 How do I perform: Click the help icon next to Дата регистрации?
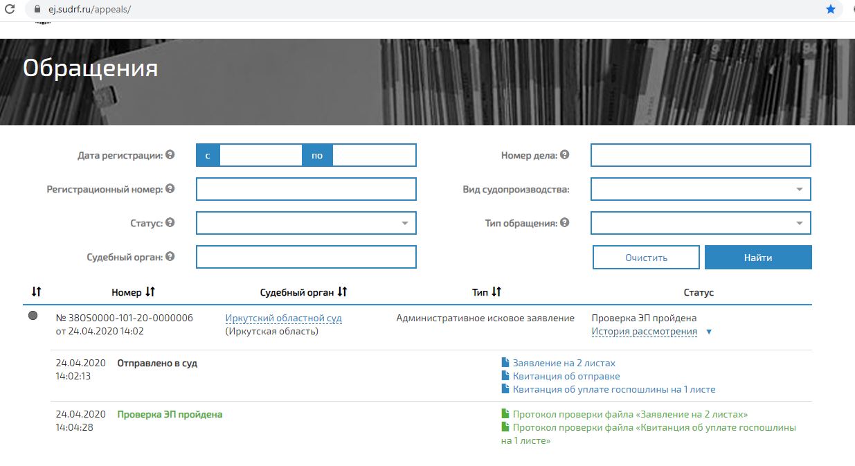pos(170,155)
